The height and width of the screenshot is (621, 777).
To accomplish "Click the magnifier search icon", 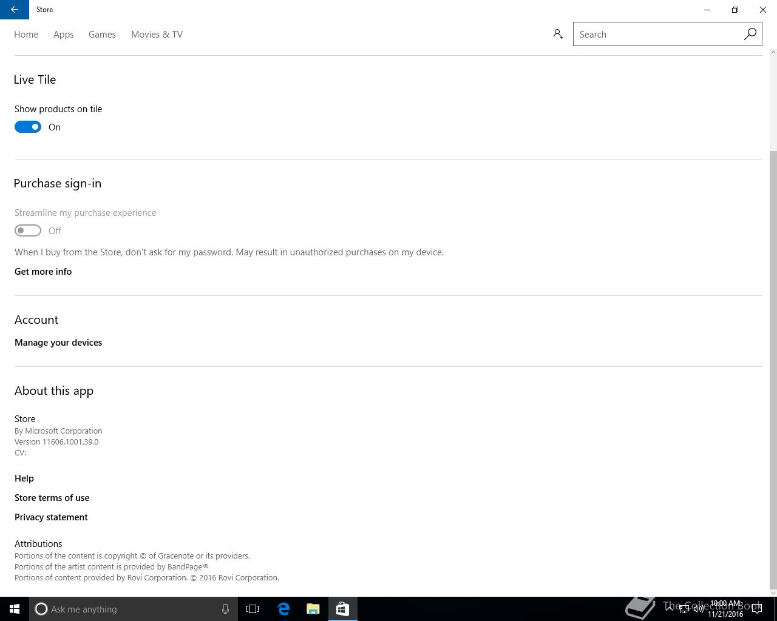I will tap(750, 34).
